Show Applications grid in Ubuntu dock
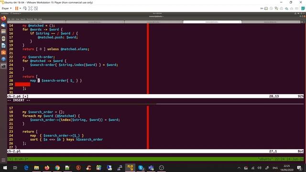This screenshot has height=172, width=306. pos(3,161)
